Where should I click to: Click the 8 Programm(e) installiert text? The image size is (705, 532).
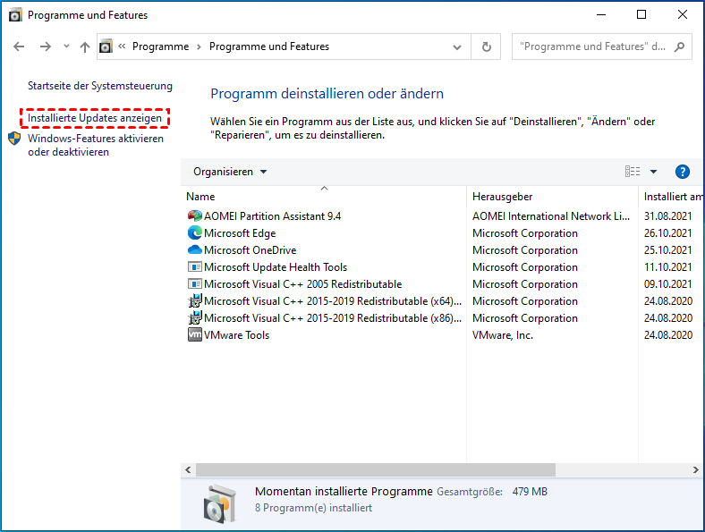[313, 508]
